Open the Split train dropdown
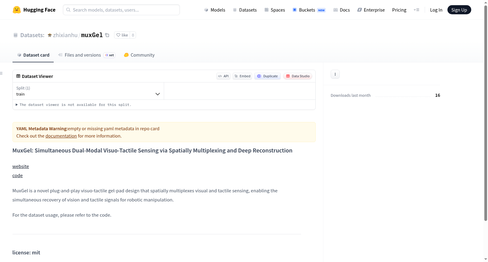The image size is (488, 262). (88, 91)
